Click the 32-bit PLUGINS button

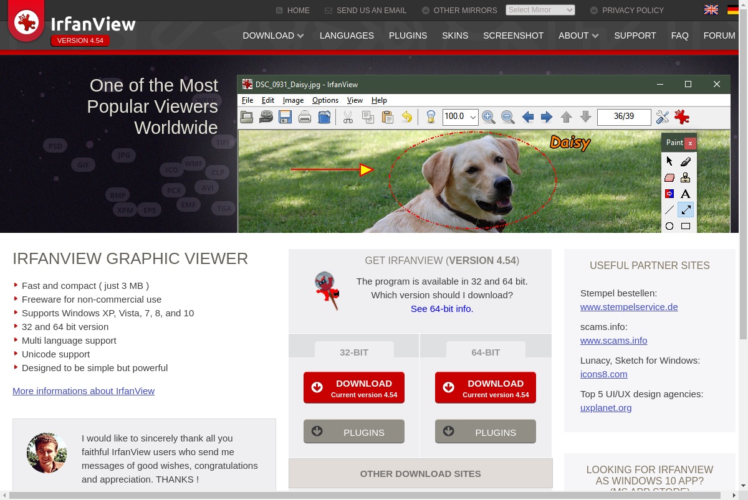coord(354,432)
